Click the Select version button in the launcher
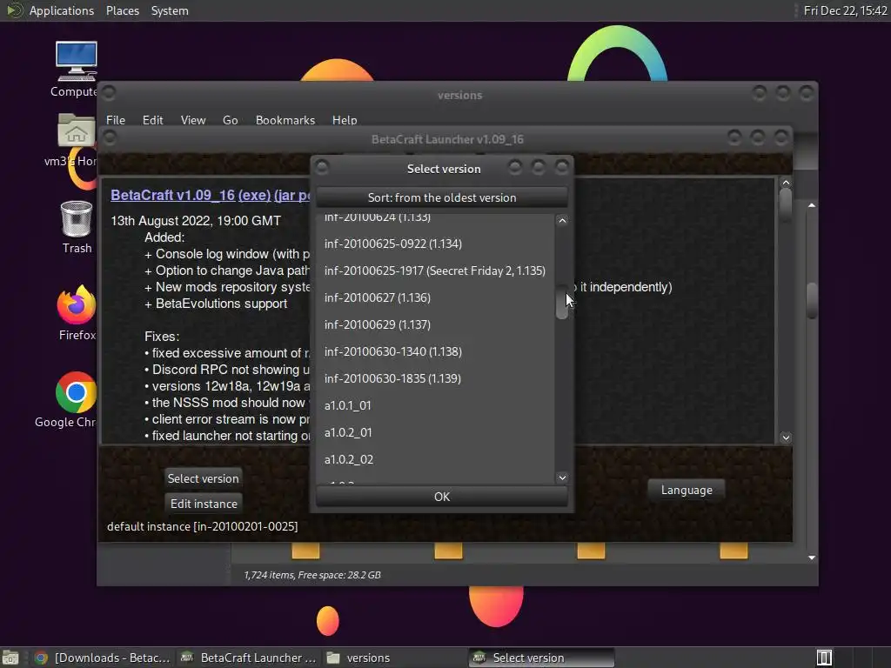Screen dimensions: 891x668 tap(203, 478)
